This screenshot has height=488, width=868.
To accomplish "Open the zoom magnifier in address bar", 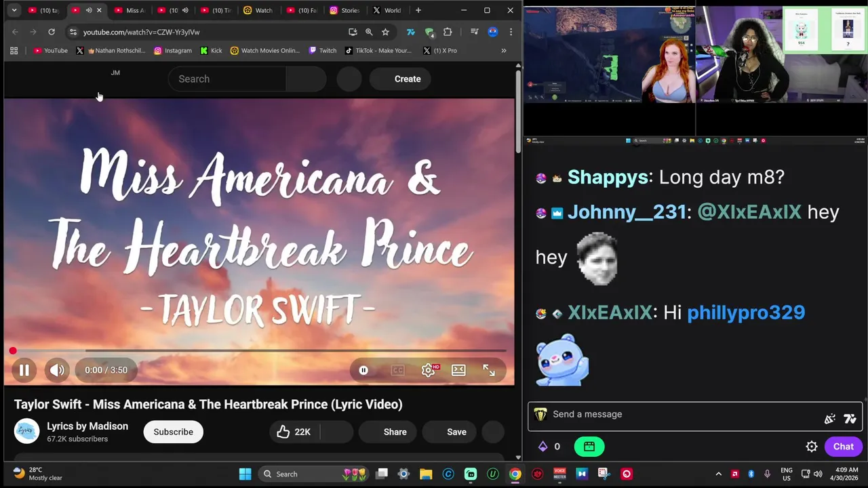I will 369,32.
